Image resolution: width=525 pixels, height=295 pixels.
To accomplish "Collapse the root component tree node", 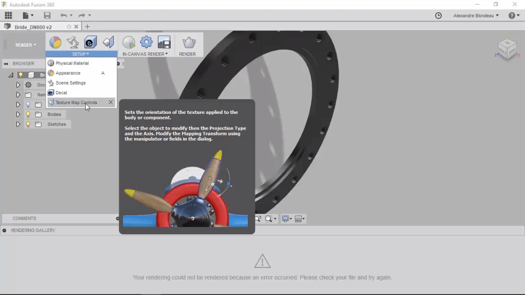I will (x=11, y=75).
